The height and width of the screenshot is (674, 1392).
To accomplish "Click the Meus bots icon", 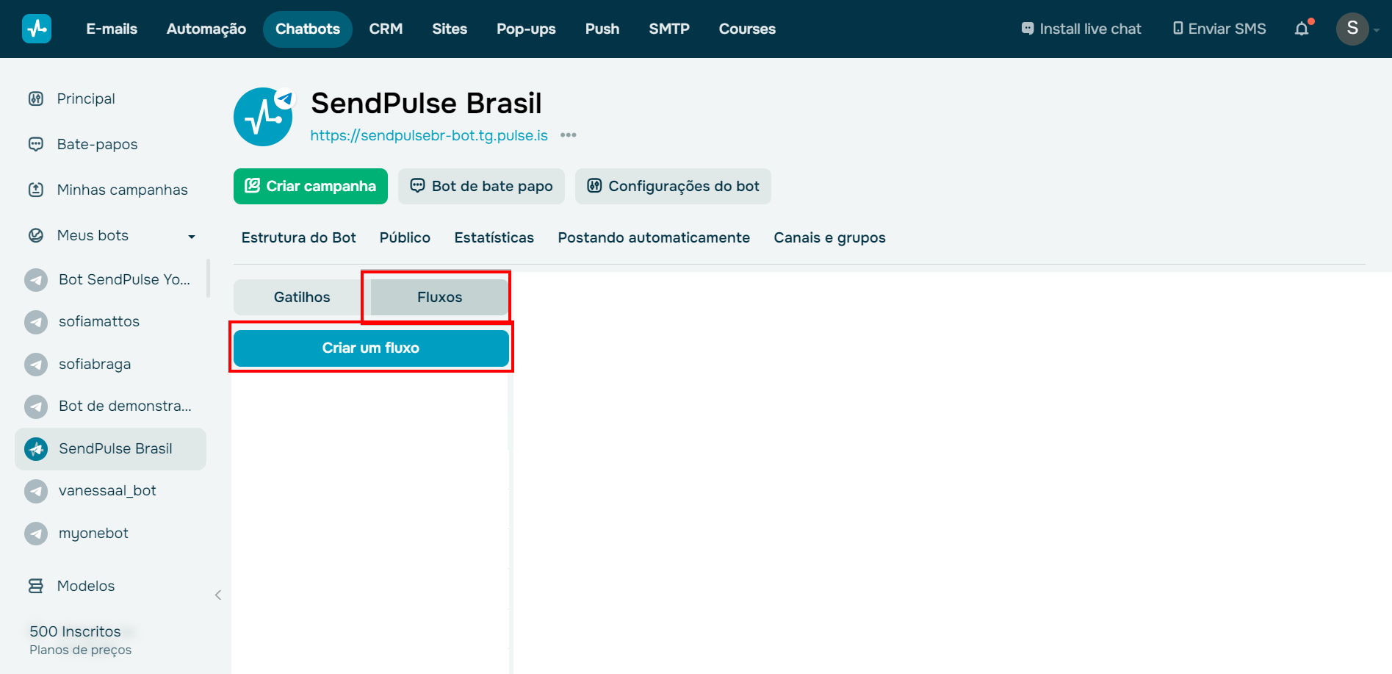I will click(x=36, y=235).
